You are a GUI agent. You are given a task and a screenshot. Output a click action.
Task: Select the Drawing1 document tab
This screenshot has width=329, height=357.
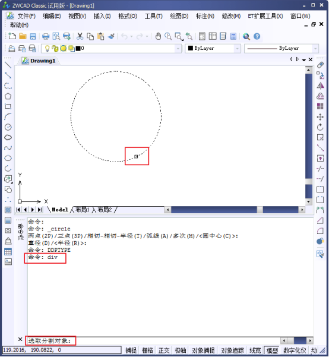[39, 61]
